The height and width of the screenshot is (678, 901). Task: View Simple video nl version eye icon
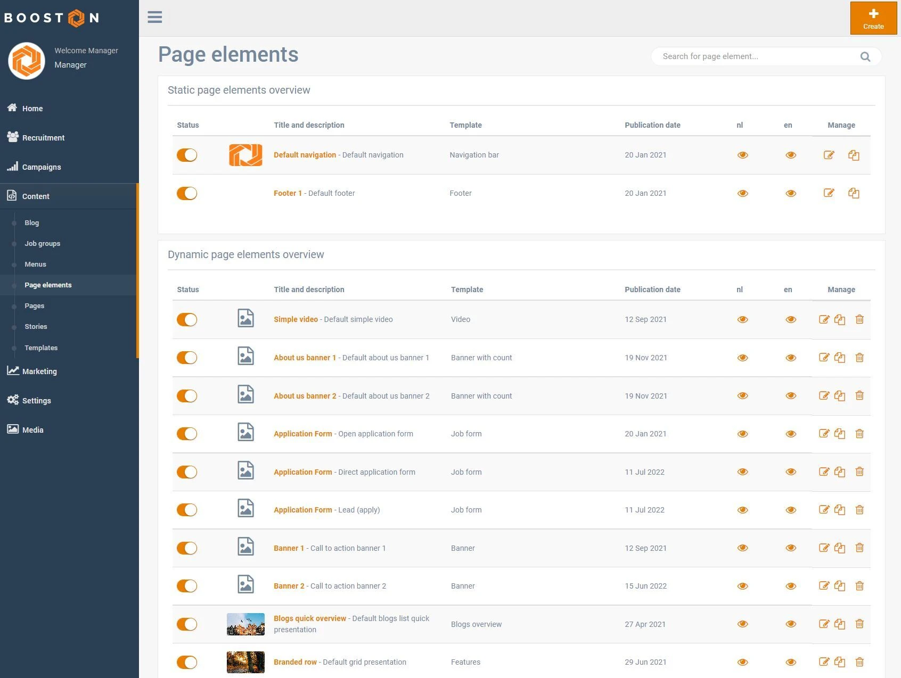coord(742,319)
